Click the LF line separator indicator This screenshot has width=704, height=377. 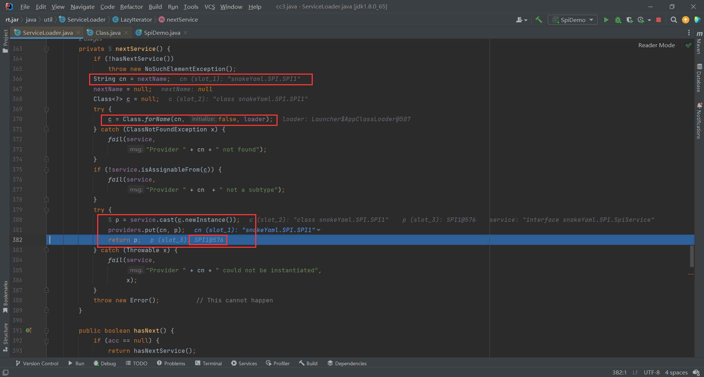(x=635, y=372)
